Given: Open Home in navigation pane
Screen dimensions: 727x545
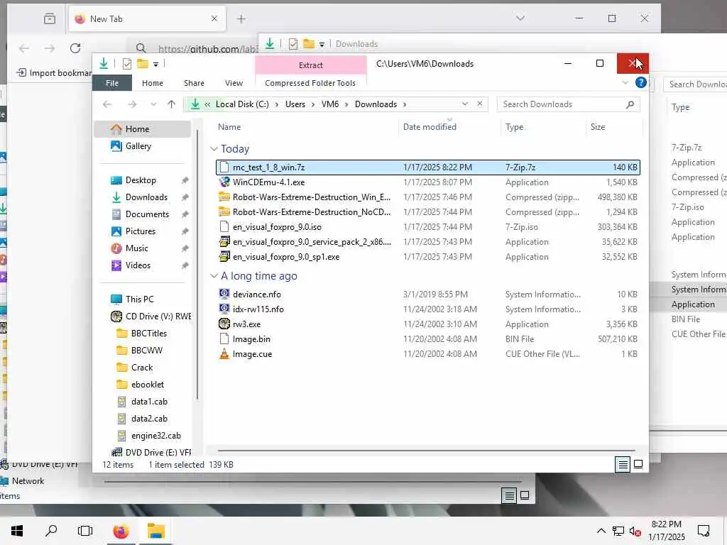Looking at the screenshot, I should (142, 129).
